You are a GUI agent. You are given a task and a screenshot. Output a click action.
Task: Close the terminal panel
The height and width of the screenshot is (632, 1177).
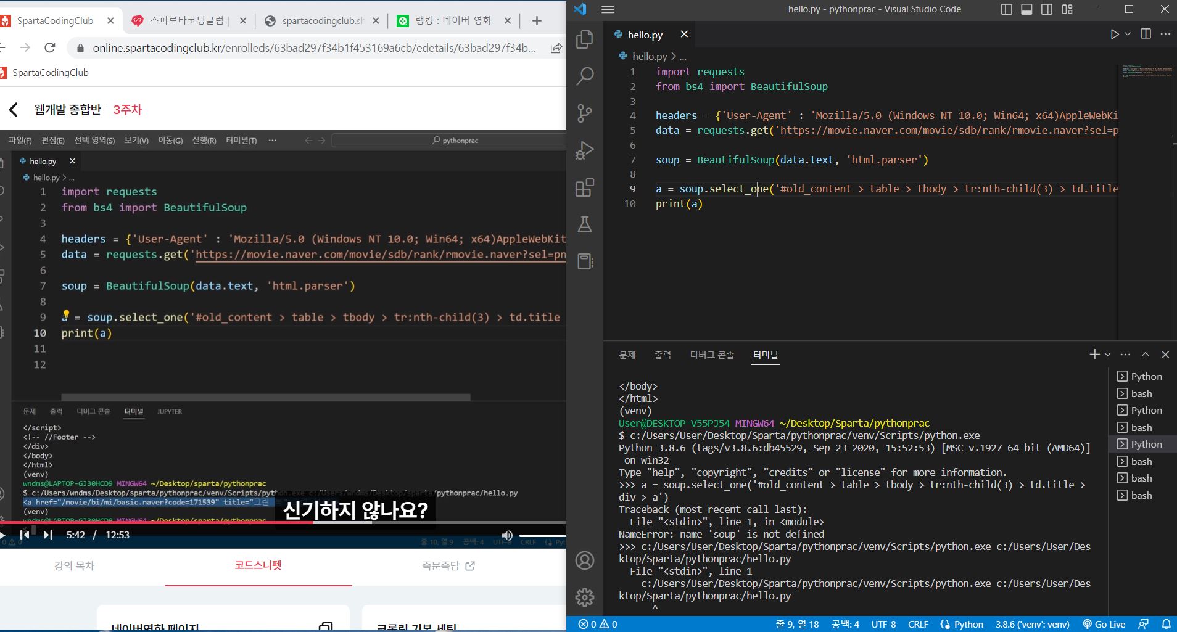(1165, 354)
